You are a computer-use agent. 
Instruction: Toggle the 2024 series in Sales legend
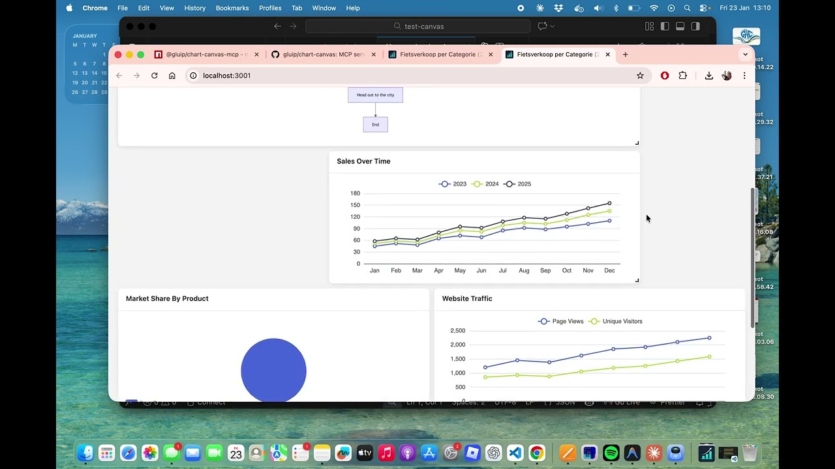coord(485,184)
